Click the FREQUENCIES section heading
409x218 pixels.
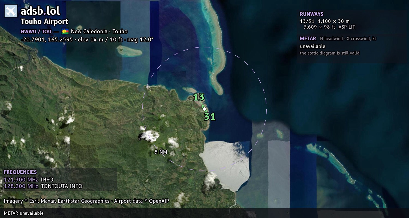20,172
